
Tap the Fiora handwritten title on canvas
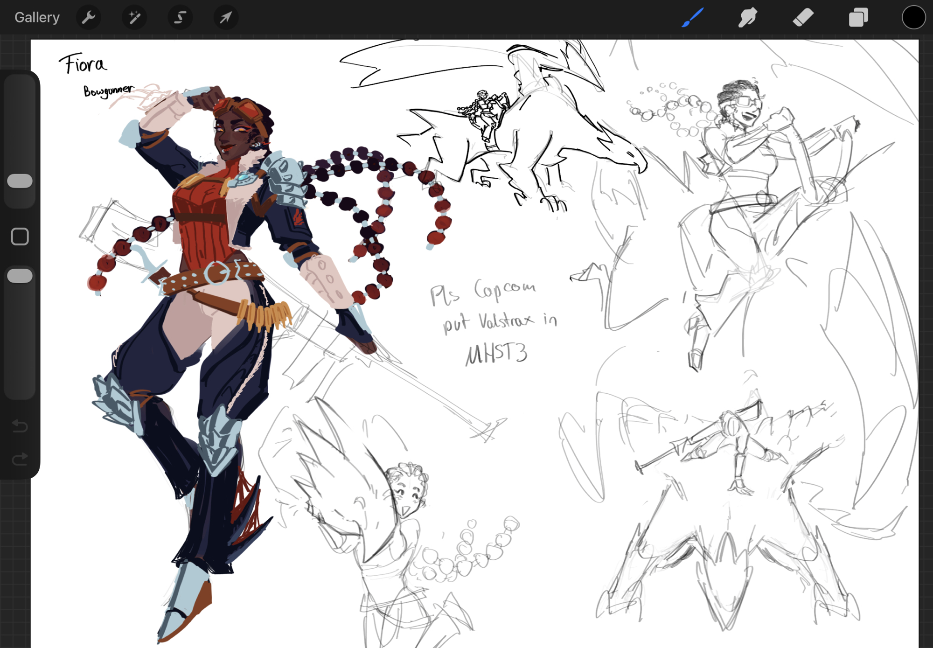point(83,64)
